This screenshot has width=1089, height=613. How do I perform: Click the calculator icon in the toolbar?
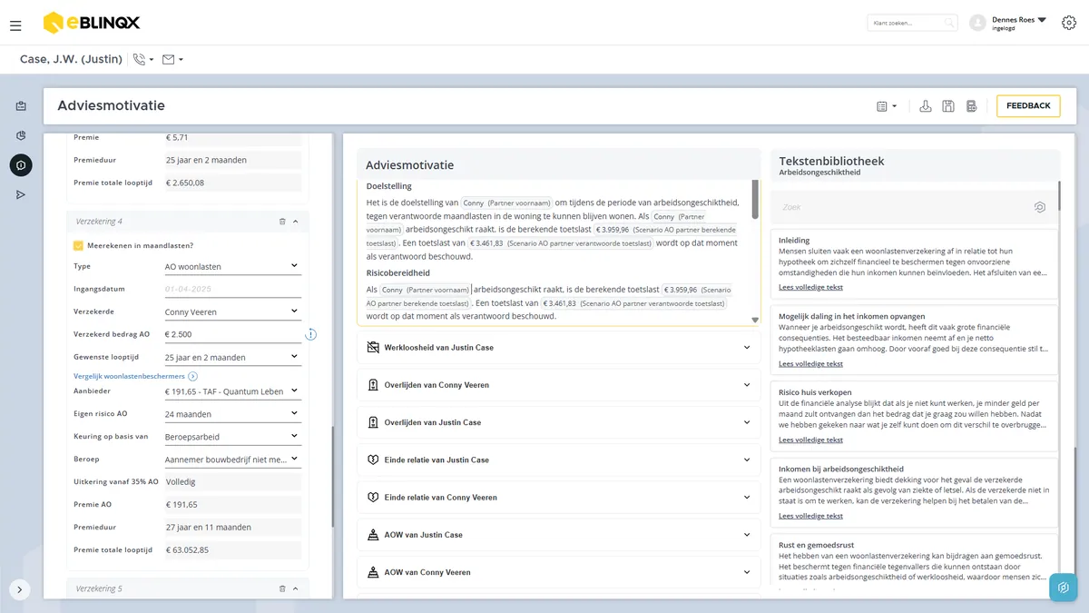click(x=972, y=106)
